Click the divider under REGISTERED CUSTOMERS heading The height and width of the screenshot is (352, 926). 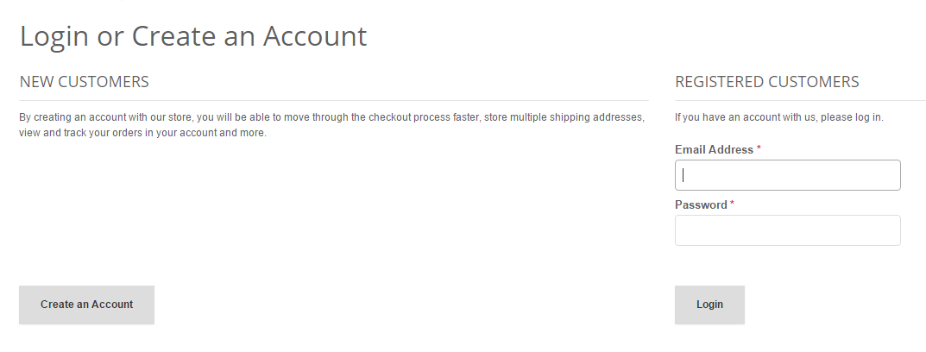click(799, 101)
